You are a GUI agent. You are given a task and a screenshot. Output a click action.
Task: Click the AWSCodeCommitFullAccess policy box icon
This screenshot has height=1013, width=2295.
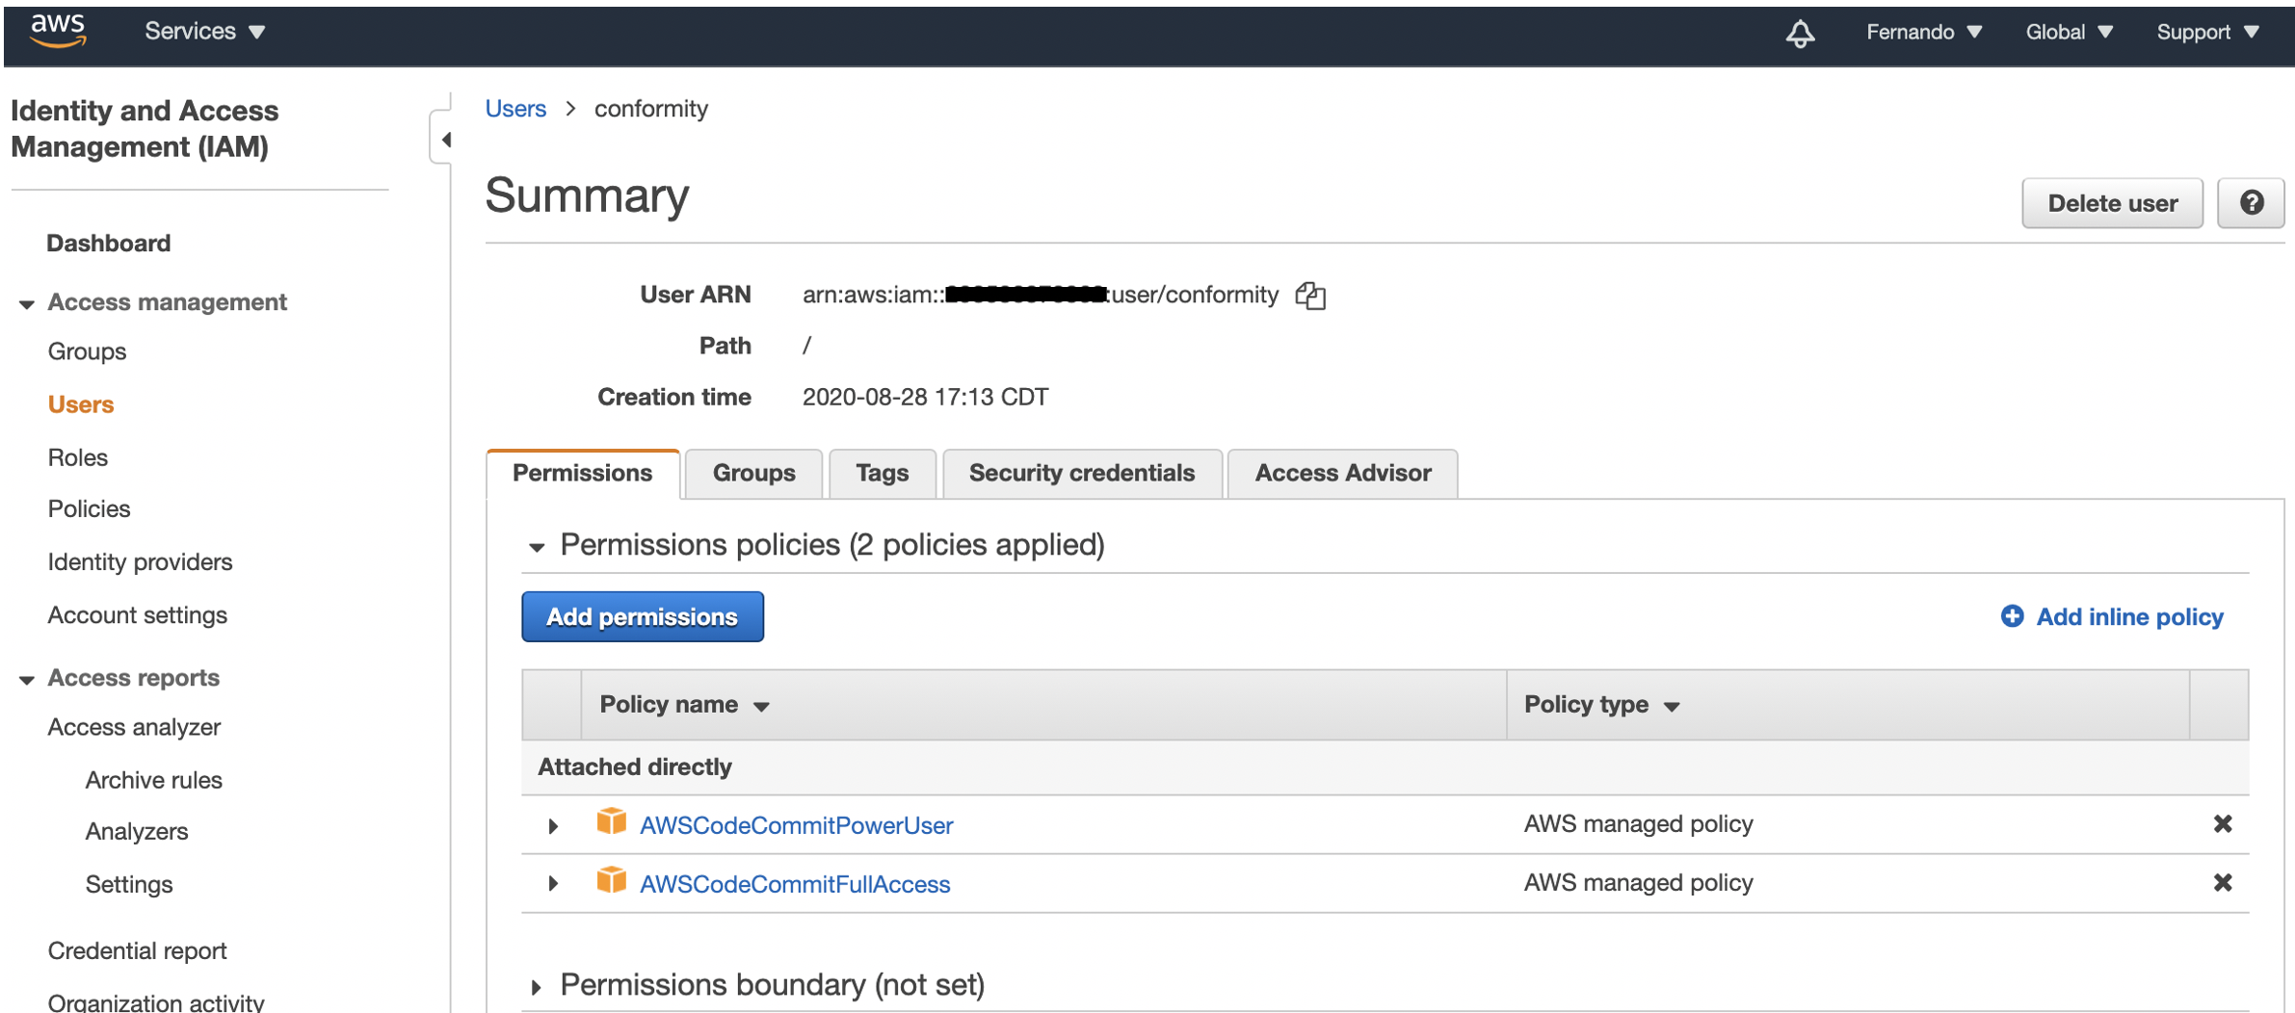pos(611,880)
